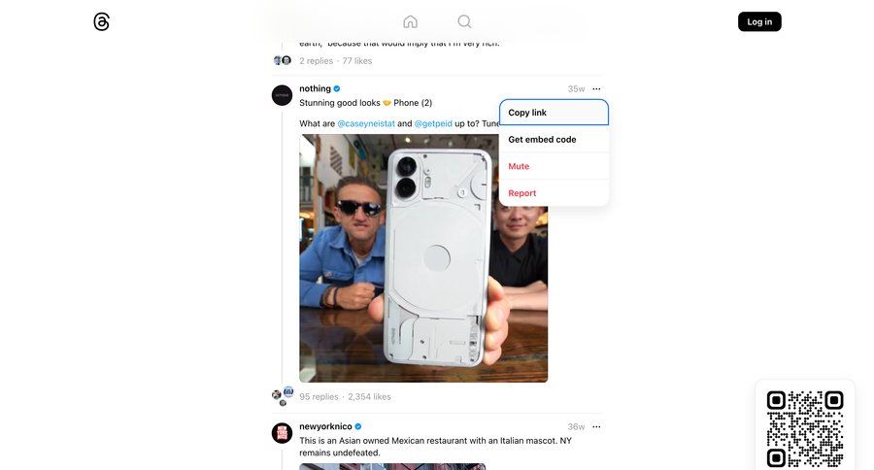Open the Phone (2) photo
Screen dimensions: 874x470
[423, 258]
